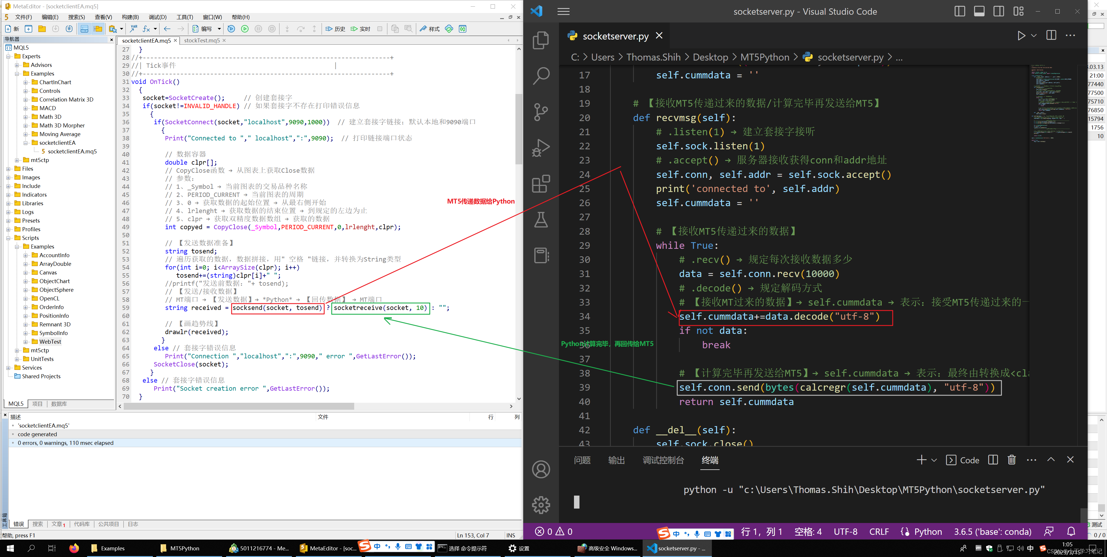Open the Search view in VS Code
Screen dimensions: 1107x557
(x=541, y=76)
